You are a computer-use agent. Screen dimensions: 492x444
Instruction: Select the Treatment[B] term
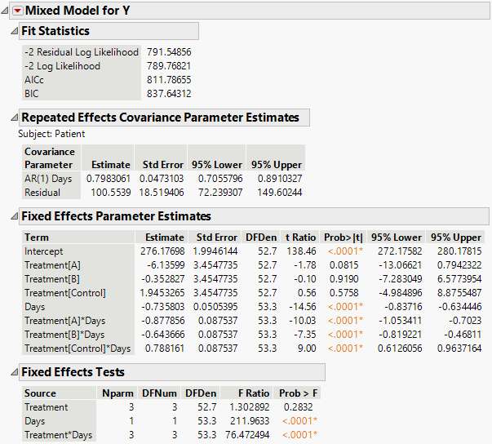click(52, 279)
